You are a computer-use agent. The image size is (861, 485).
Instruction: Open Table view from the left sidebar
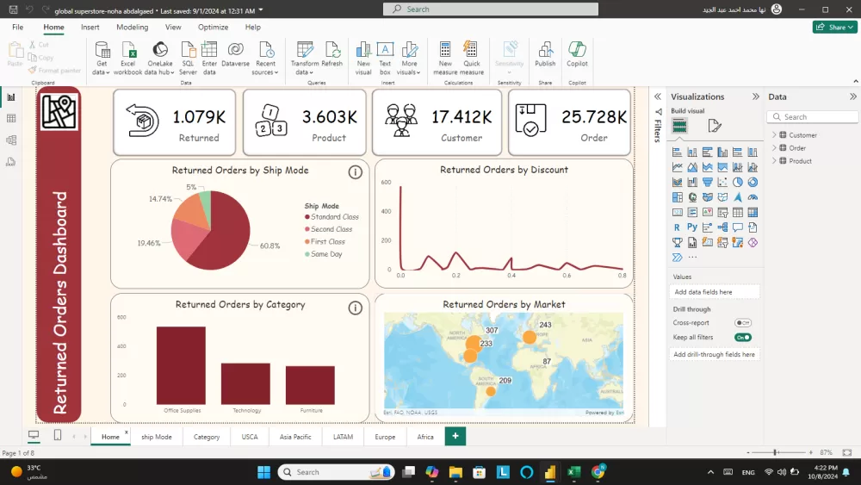click(11, 118)
